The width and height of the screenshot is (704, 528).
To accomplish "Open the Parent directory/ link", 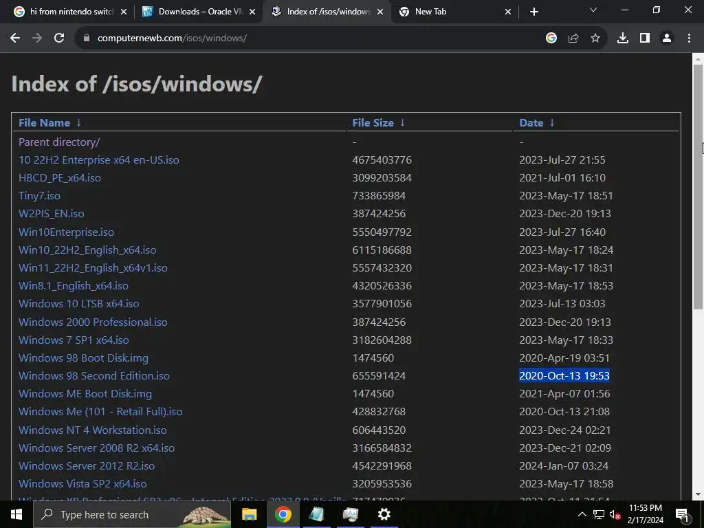I will coord(59,142).
